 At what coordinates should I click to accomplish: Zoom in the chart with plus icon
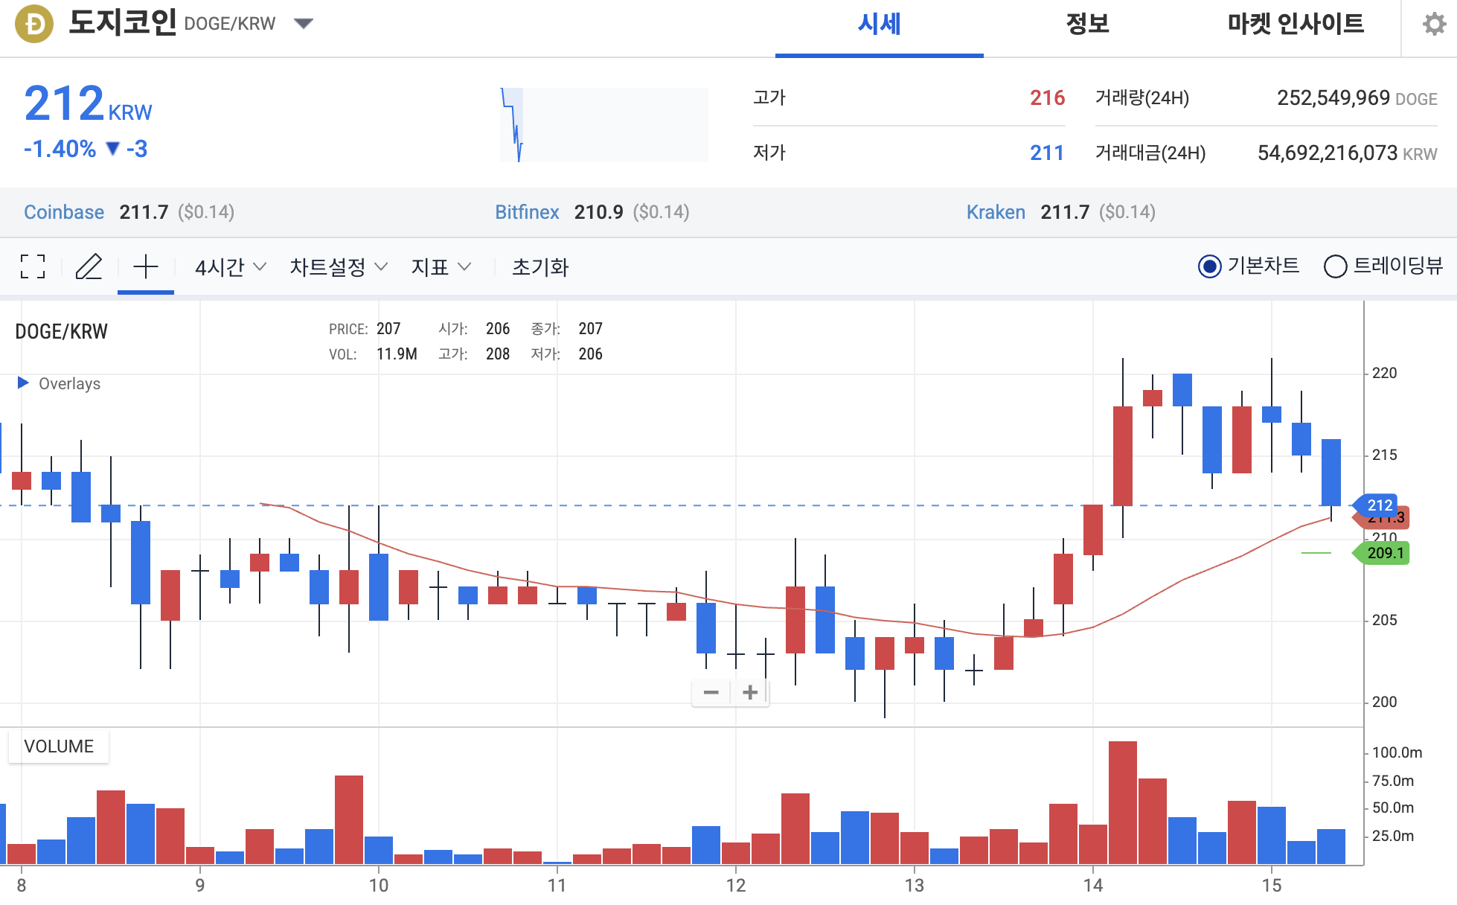click(x=750, y=692)
